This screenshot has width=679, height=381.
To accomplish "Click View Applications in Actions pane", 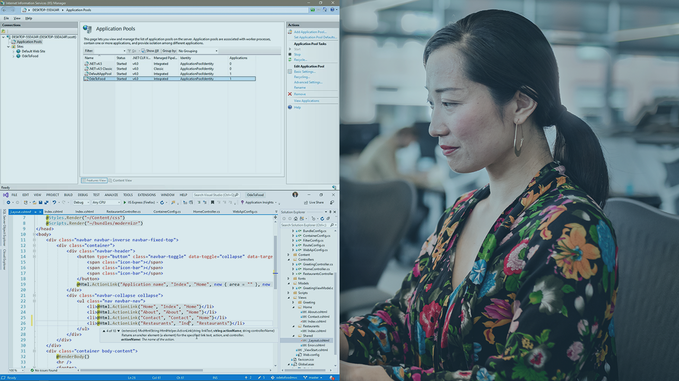I will click(x=307, y=101).
